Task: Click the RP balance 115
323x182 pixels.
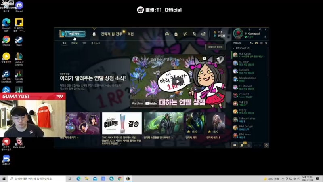Action: click(218, 32)
